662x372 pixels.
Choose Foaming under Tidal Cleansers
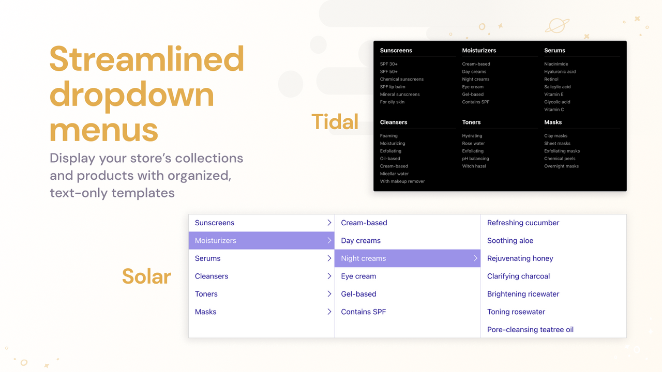click(x=389, y=136)
